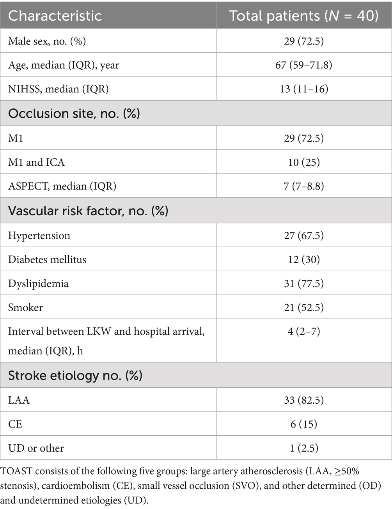The height and width of the screenshot is (509, 392).
Task: Select the 31 (77.5) dyslipidemia value
Action: coord(303,284)
